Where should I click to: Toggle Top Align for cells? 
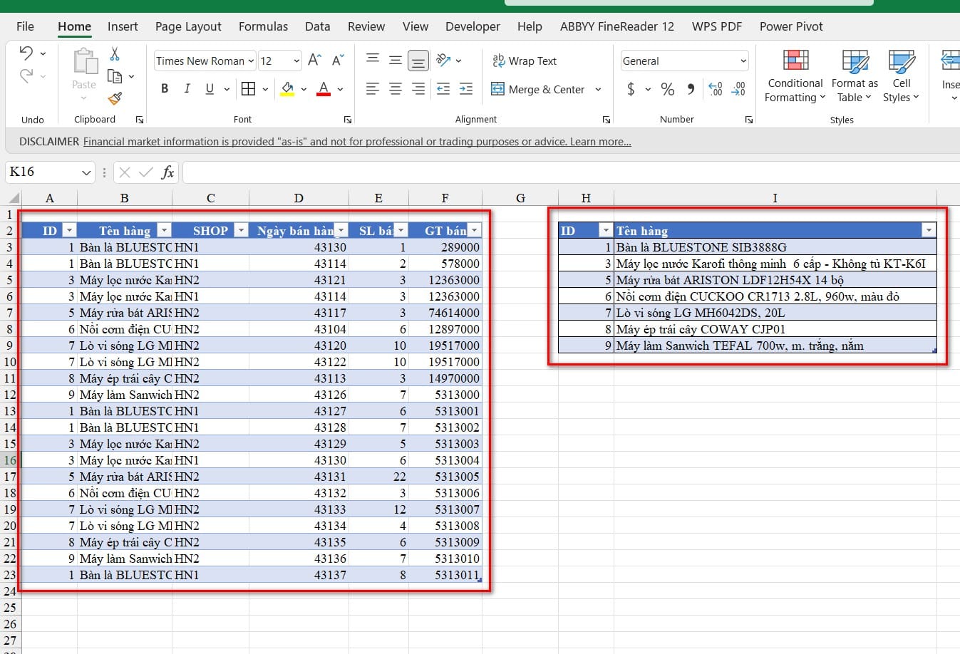tap(373, 61)
